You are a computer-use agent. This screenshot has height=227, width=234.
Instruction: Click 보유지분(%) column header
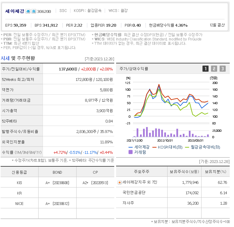tap(216, 172)
